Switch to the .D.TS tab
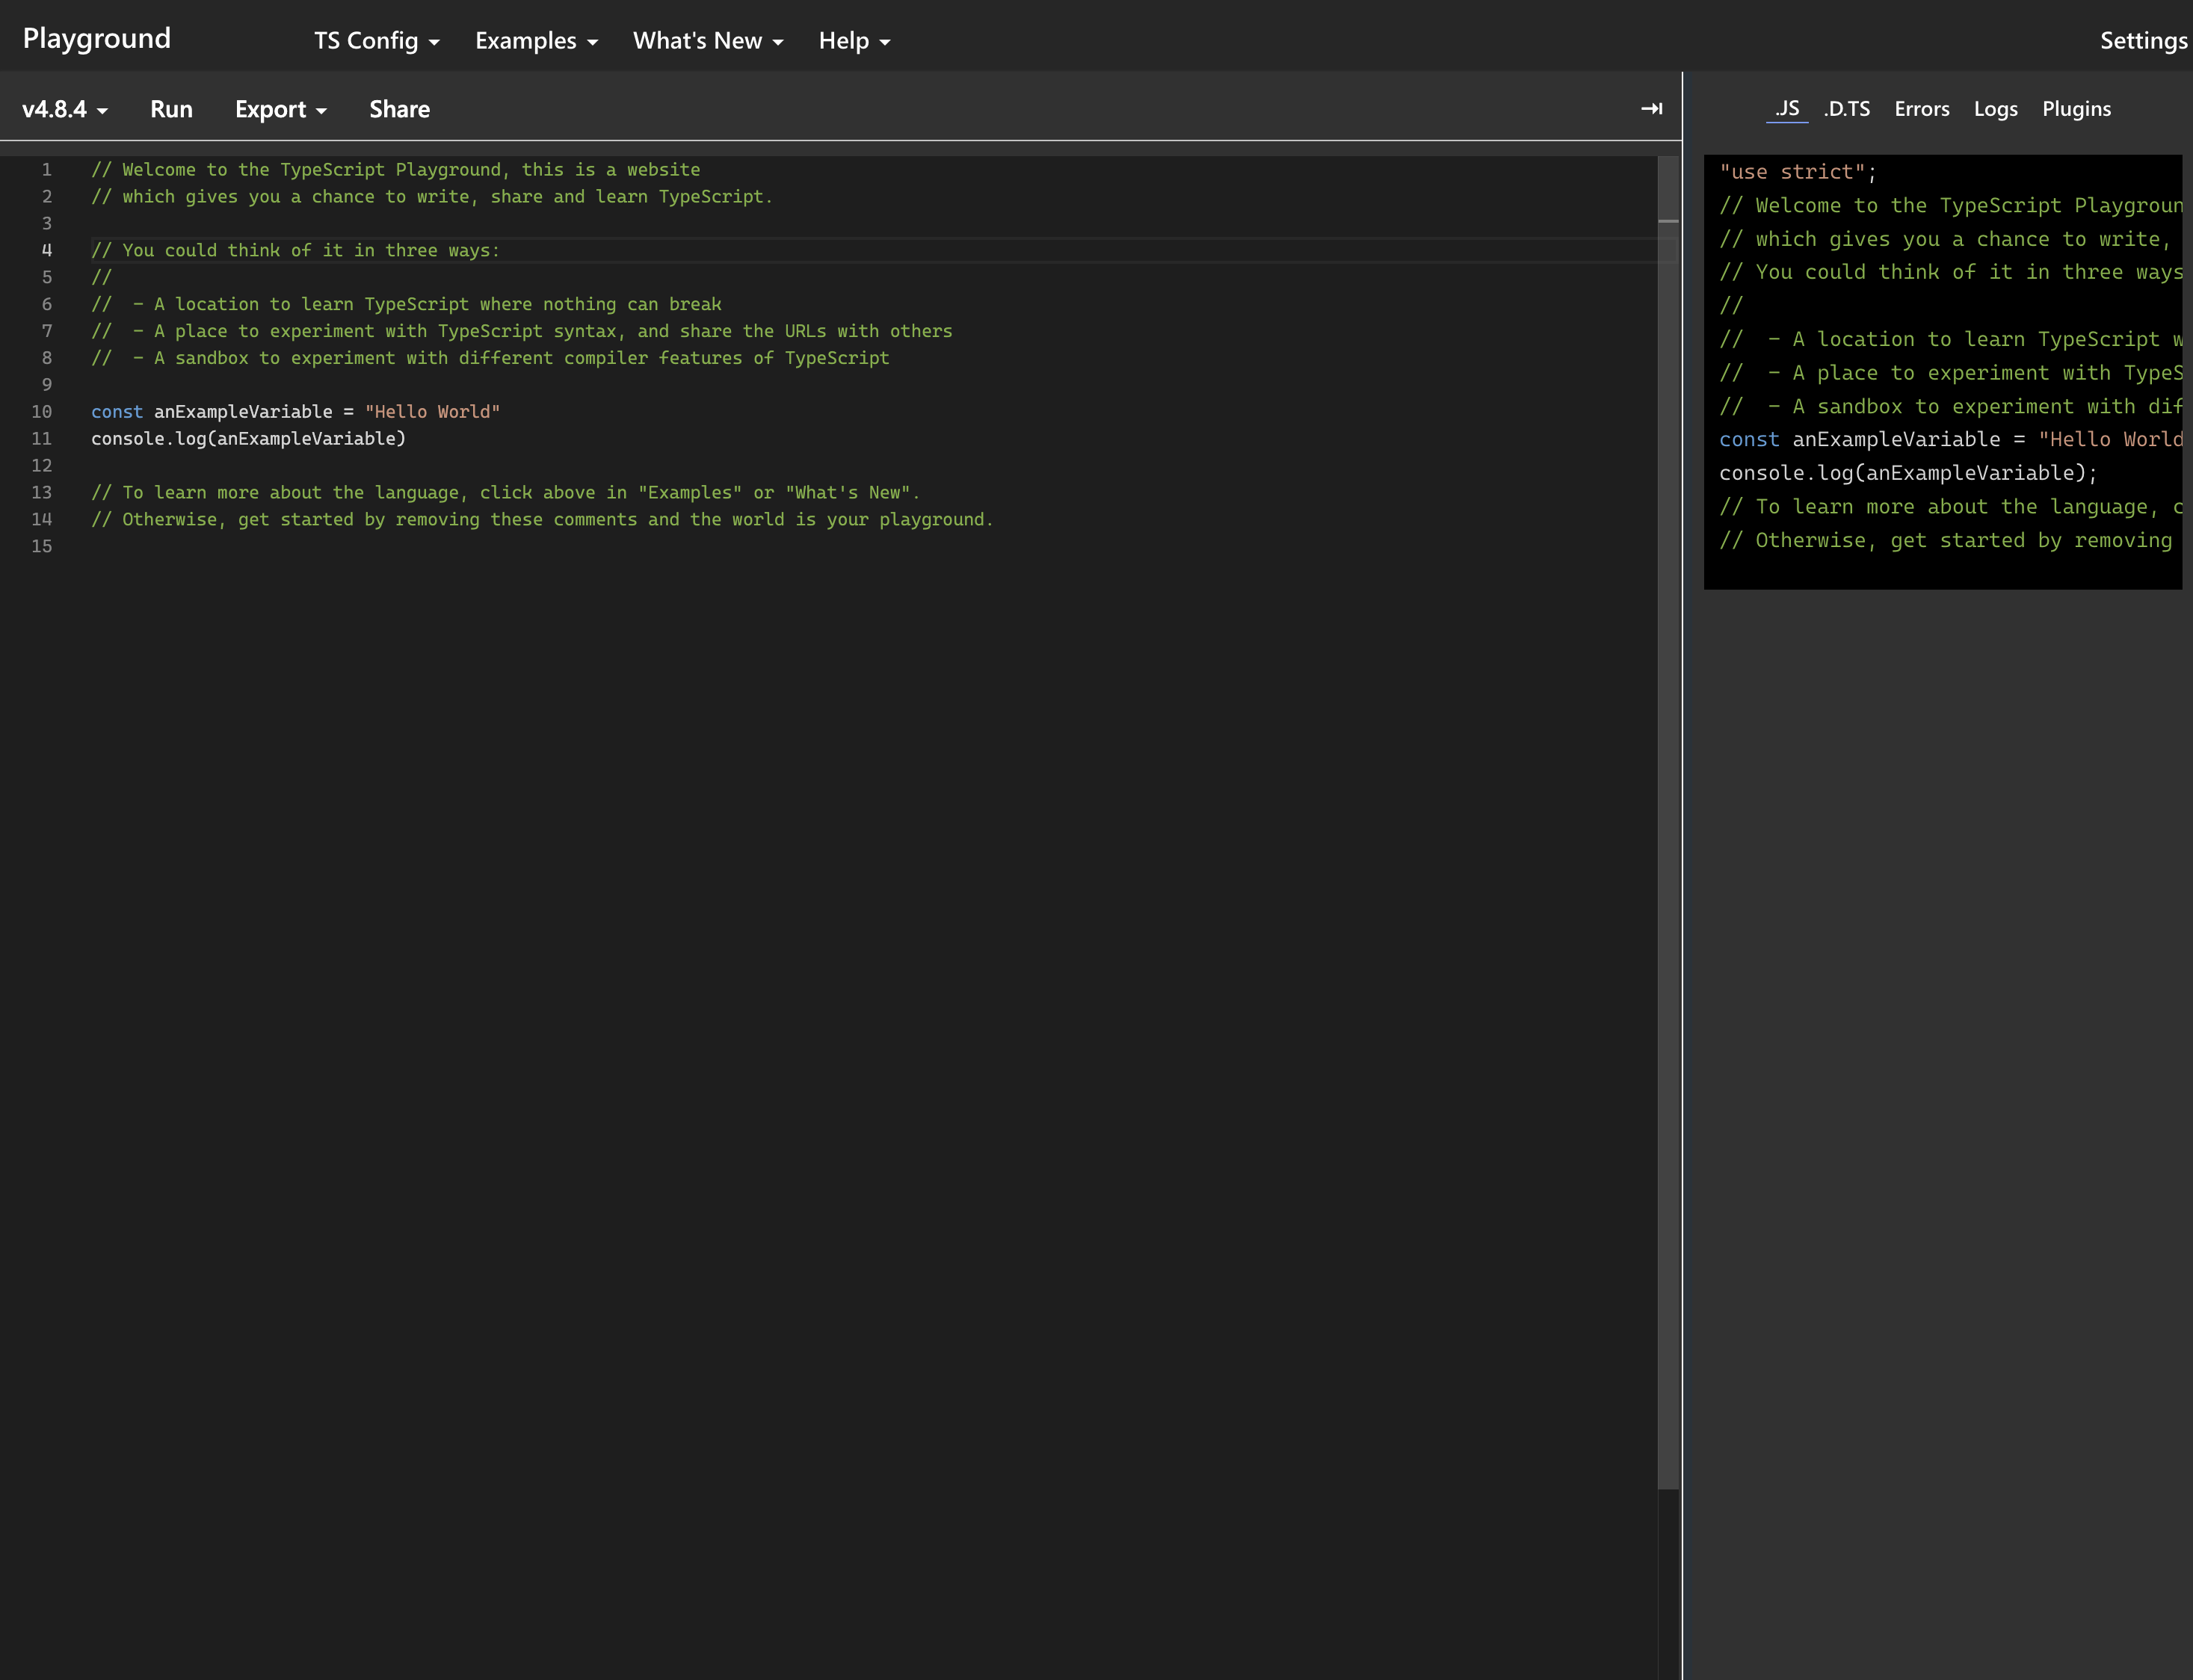The height and width of the screenshot is (1680, 2193). pyautogui.click(x=1846, y=109)
